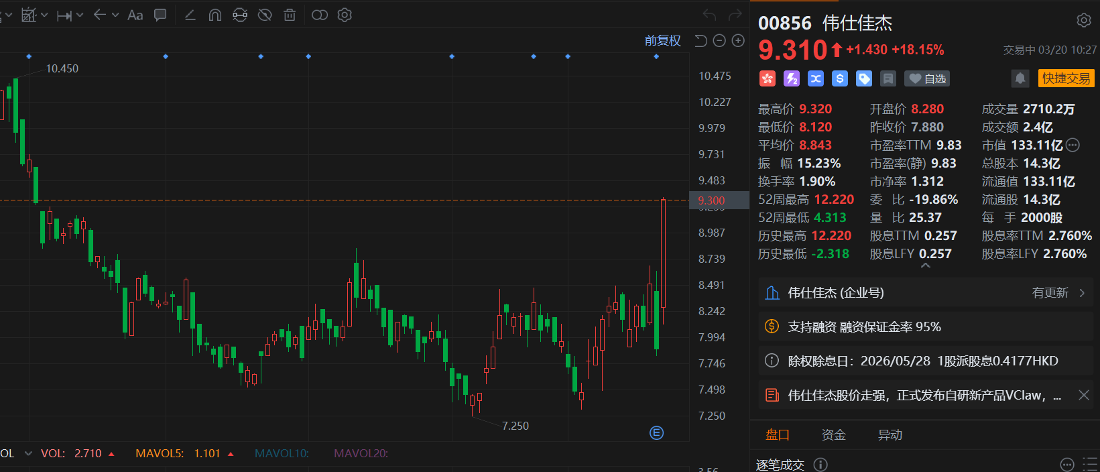Toggle hide drawings eye icon

[265, 15]
